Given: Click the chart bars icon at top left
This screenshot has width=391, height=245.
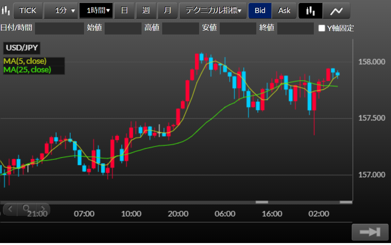Looking at the screenshot, I should (6, 11).
